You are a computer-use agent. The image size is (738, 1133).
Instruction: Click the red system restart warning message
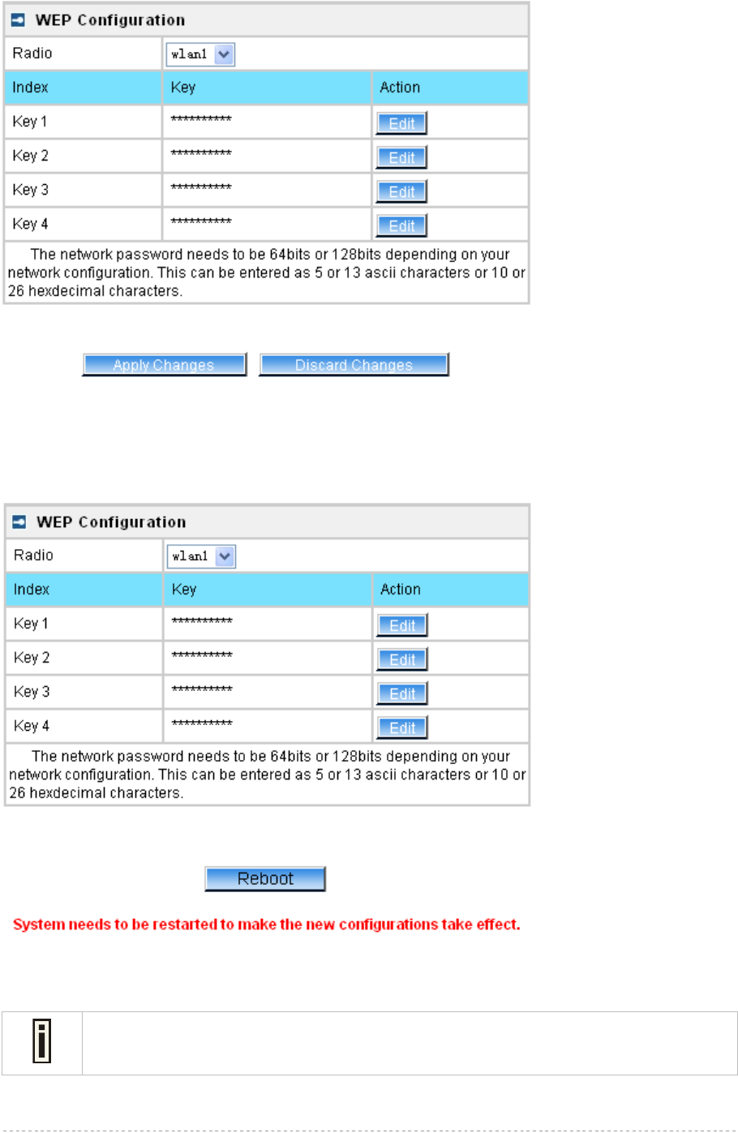(x=267, y=925)
